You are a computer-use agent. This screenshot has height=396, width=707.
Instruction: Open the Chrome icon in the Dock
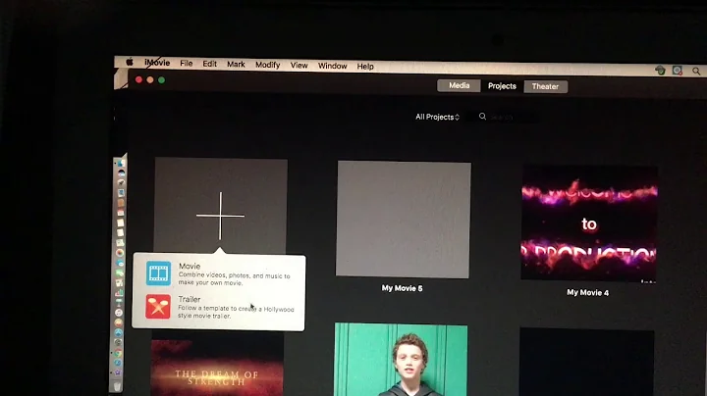coord(118,352)
